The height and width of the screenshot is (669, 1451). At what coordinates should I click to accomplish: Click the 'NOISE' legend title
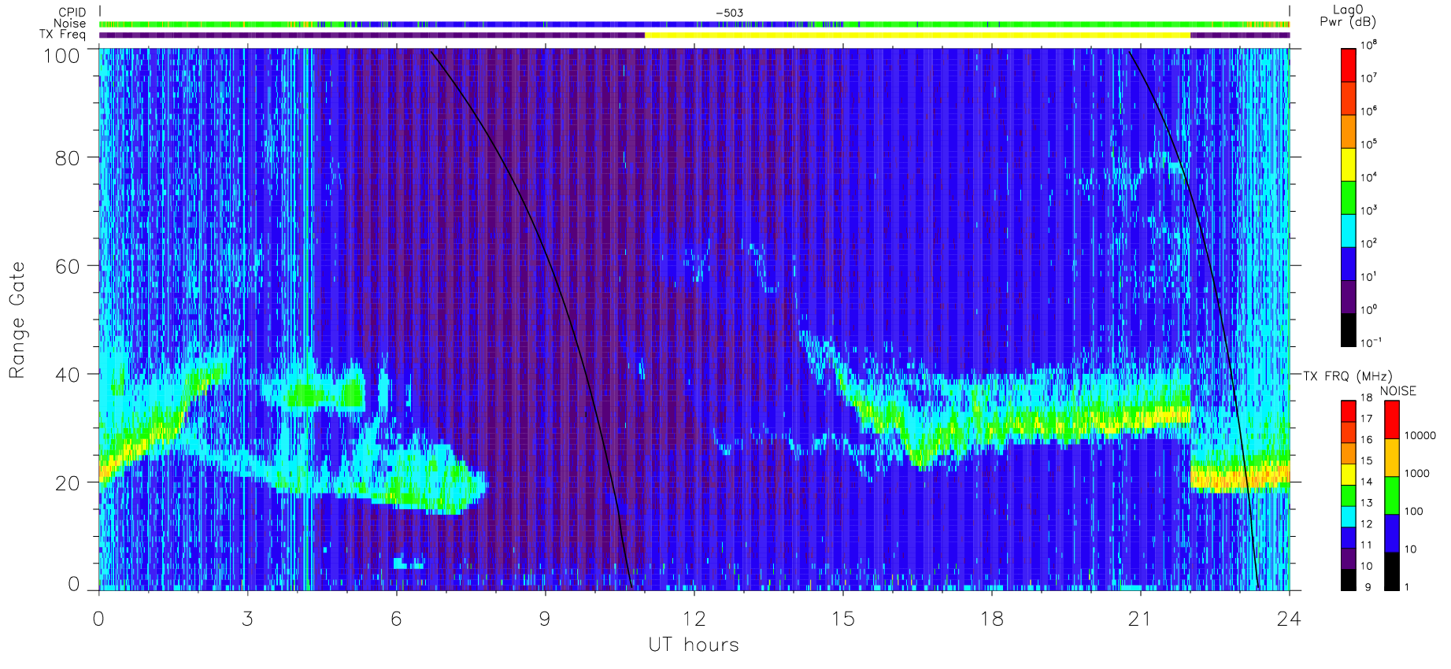coord(1398,390)
